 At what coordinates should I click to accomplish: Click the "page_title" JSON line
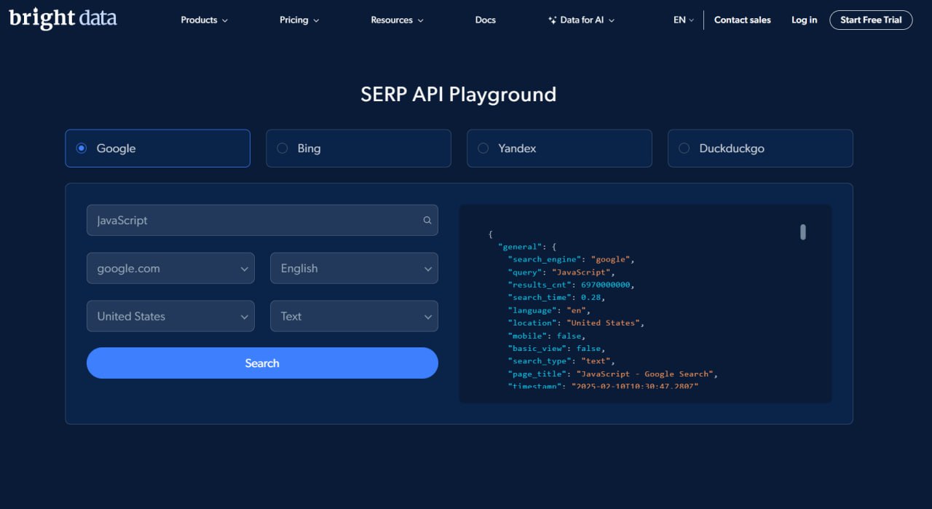point(613,374)
